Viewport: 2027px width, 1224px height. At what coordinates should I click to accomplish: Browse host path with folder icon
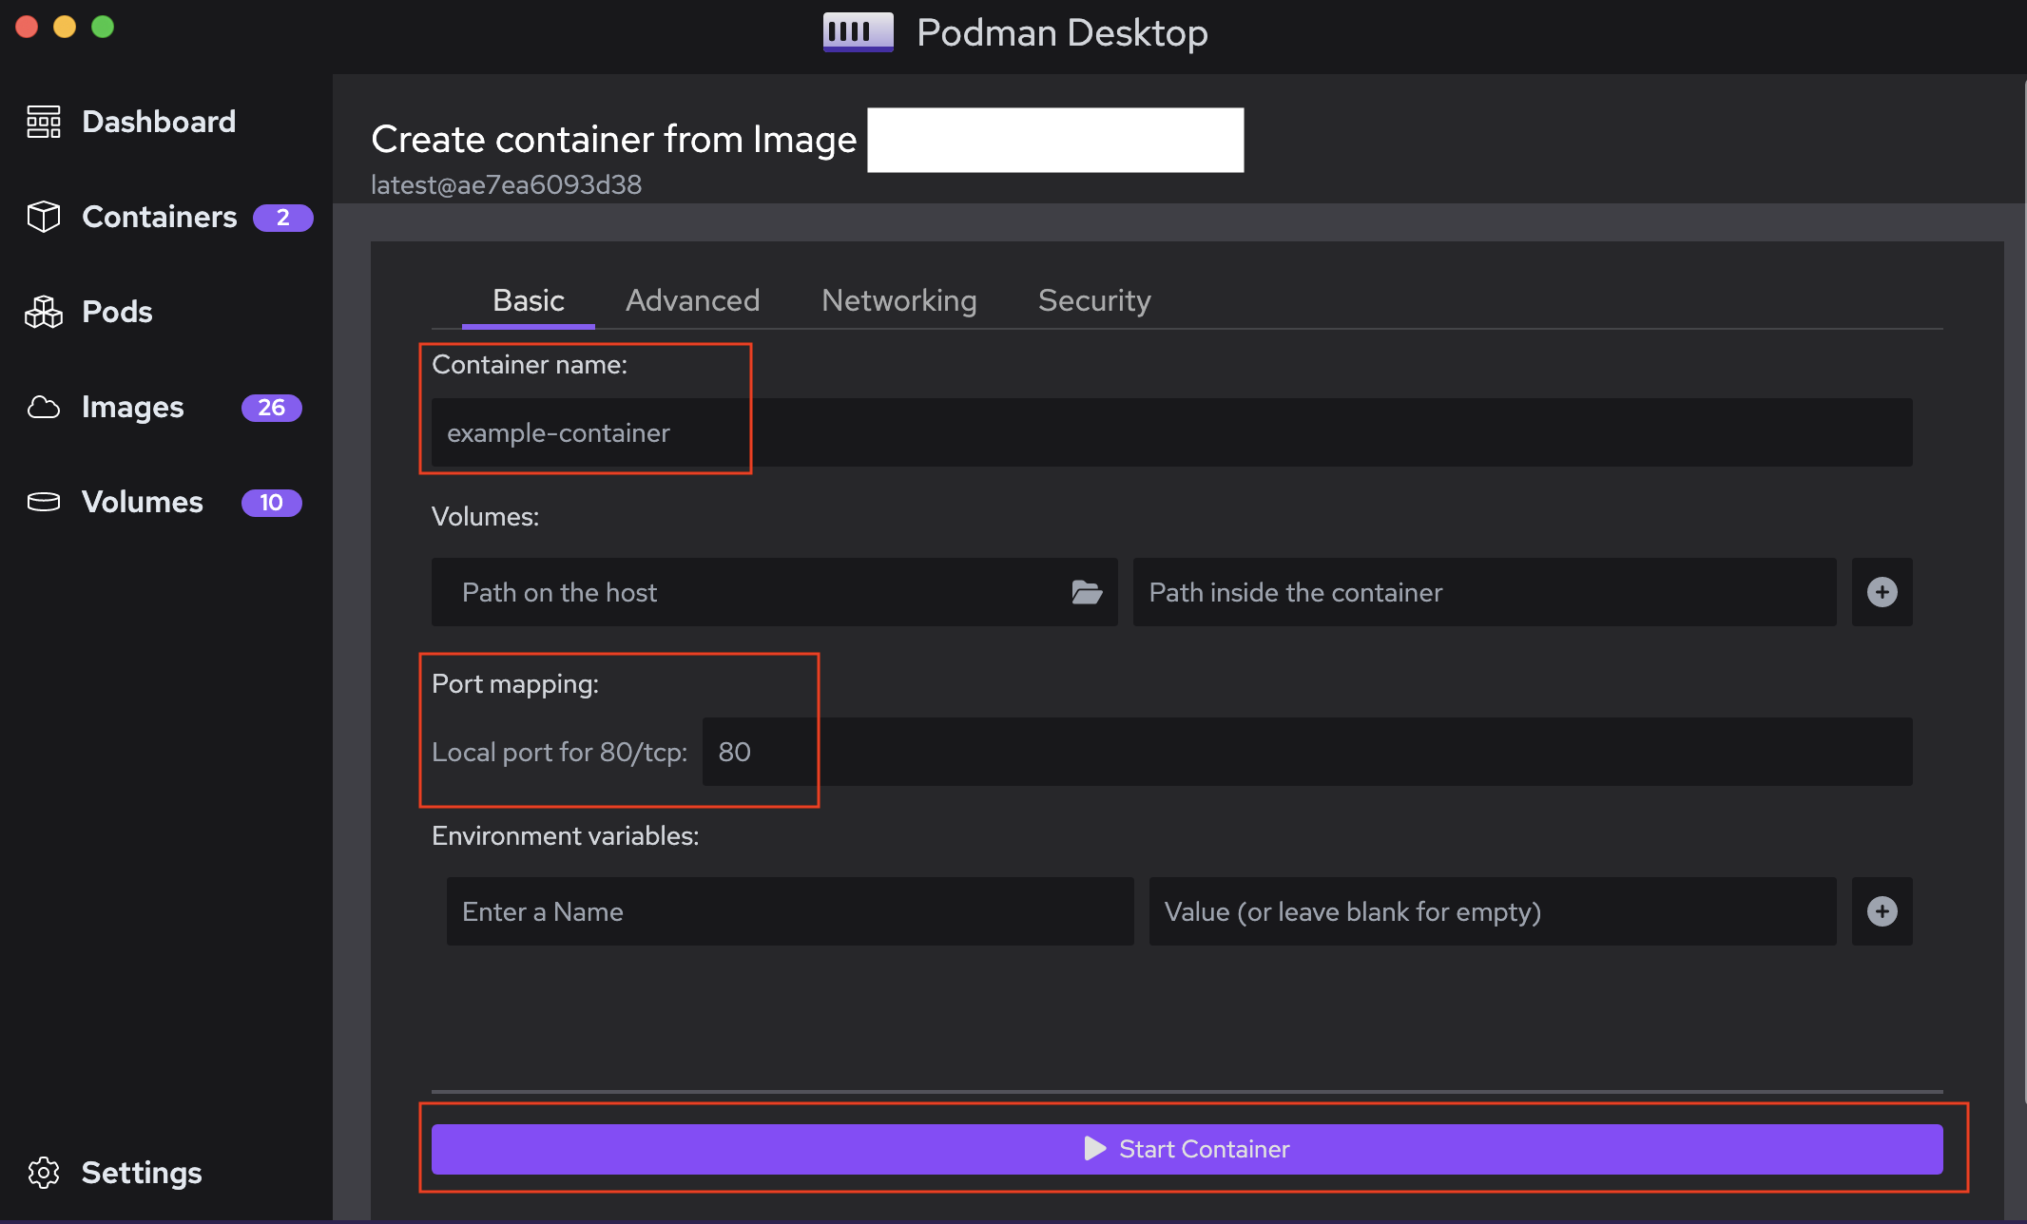(1087, 592)
